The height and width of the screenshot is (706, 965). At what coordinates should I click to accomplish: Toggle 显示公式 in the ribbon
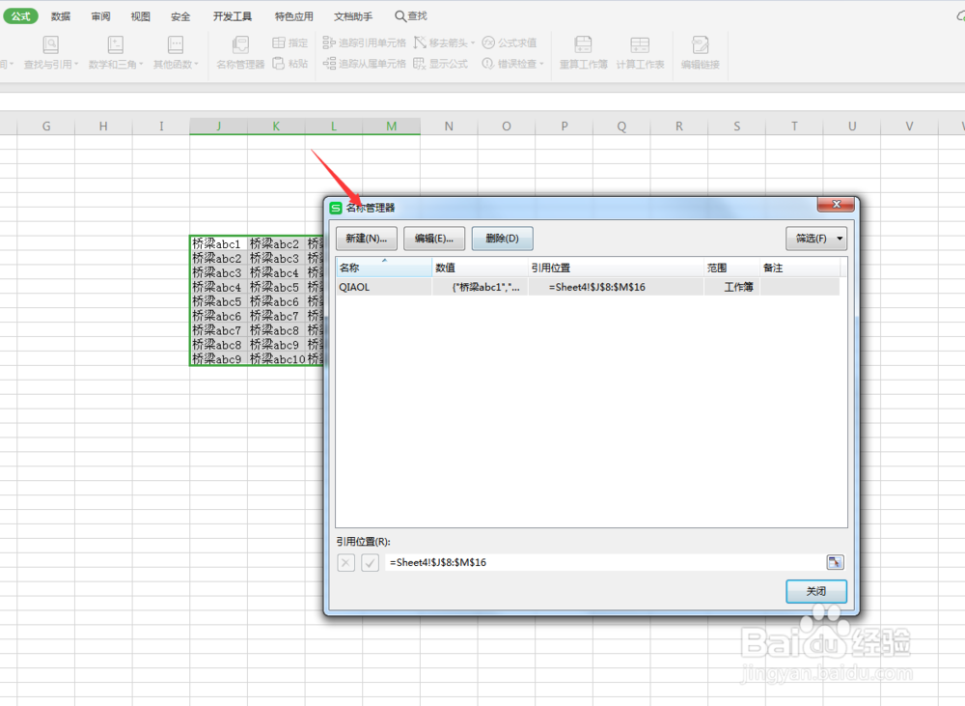click(441, 64)
